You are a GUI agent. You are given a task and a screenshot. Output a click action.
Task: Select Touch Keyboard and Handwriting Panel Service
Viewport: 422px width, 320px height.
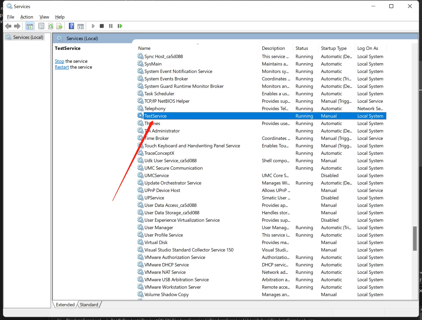click(261, 146)
